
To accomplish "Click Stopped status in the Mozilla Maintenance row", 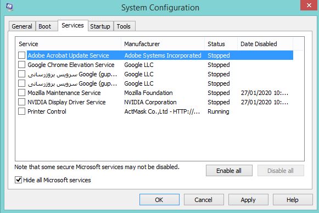I will (x=219, y=93).
